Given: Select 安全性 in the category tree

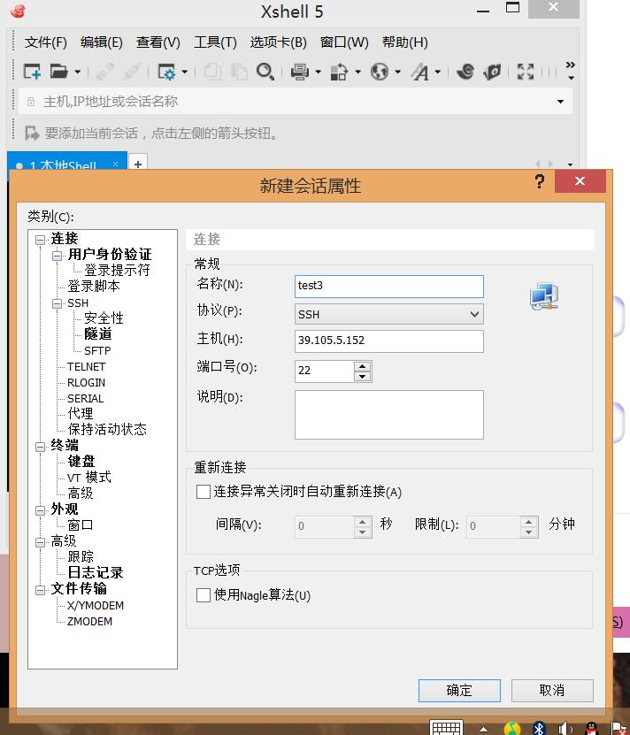Looking at the screenshot, I should coord(104,318).
